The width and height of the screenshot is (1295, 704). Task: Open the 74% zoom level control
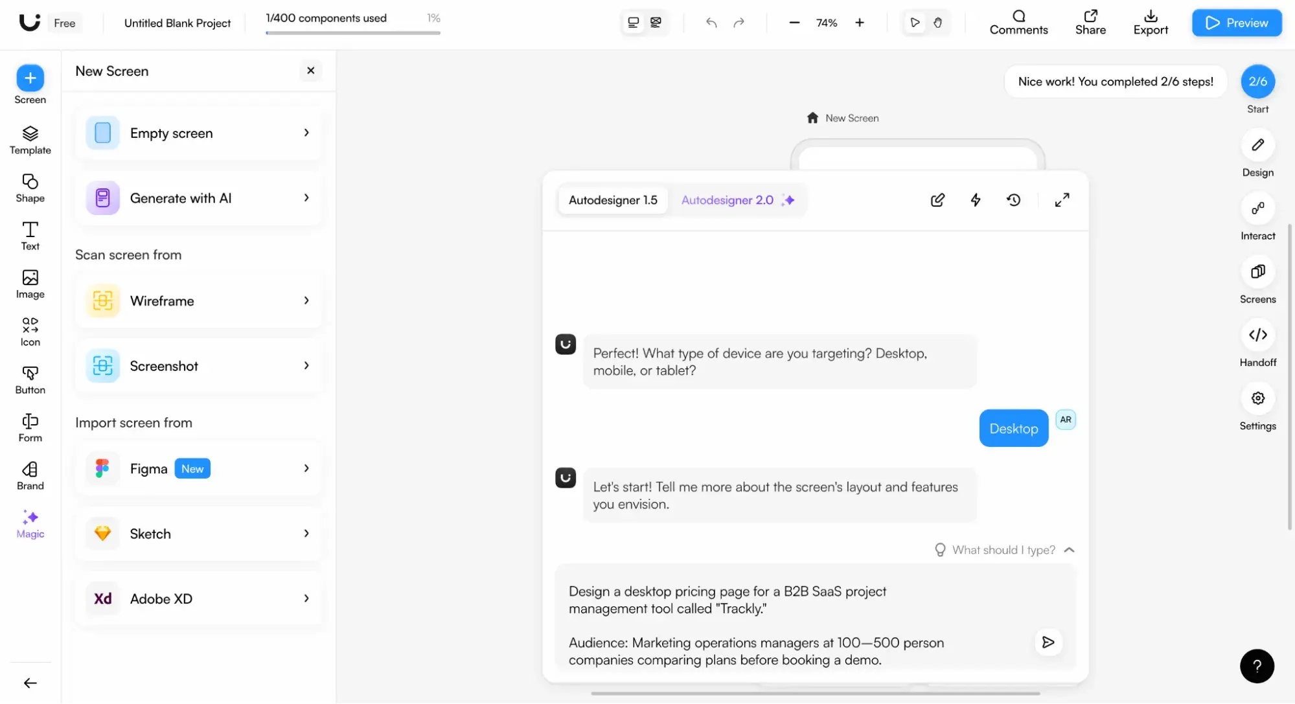827,23
